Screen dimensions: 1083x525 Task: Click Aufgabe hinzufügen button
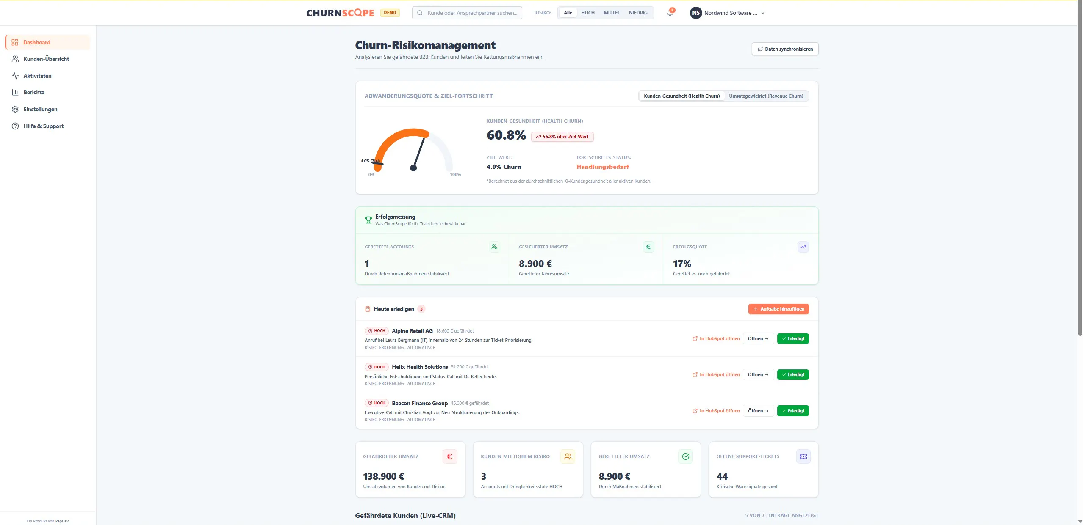coord(778,309)
